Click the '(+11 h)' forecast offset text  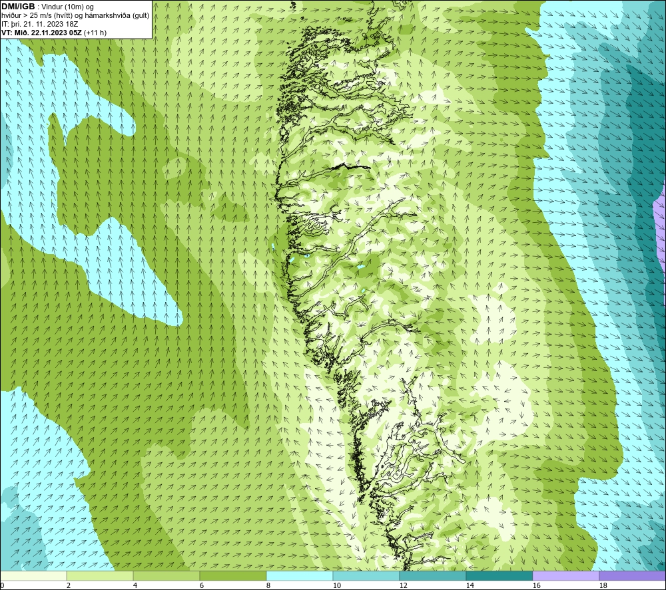tap(95, 33)
